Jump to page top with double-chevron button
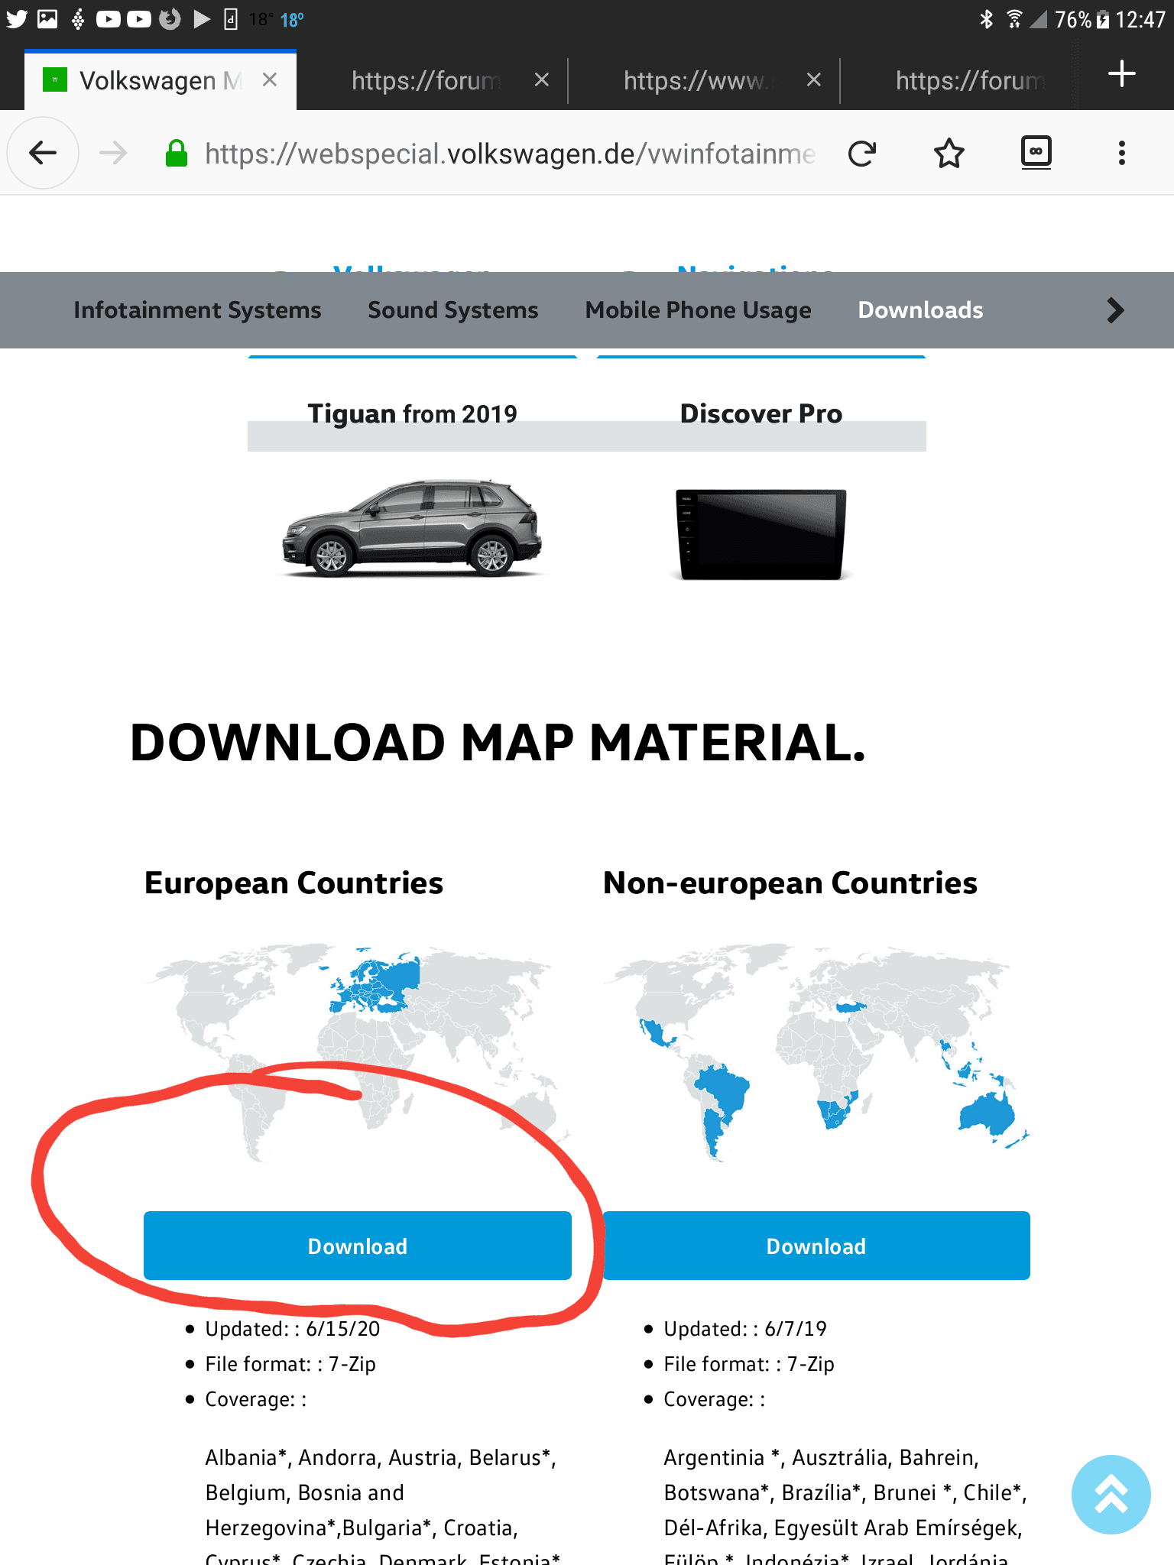This screenshot has height=1565, width=1174. pos(1111,1495)
